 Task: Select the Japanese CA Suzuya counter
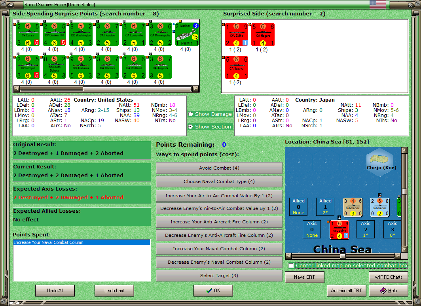click(236, 68)
